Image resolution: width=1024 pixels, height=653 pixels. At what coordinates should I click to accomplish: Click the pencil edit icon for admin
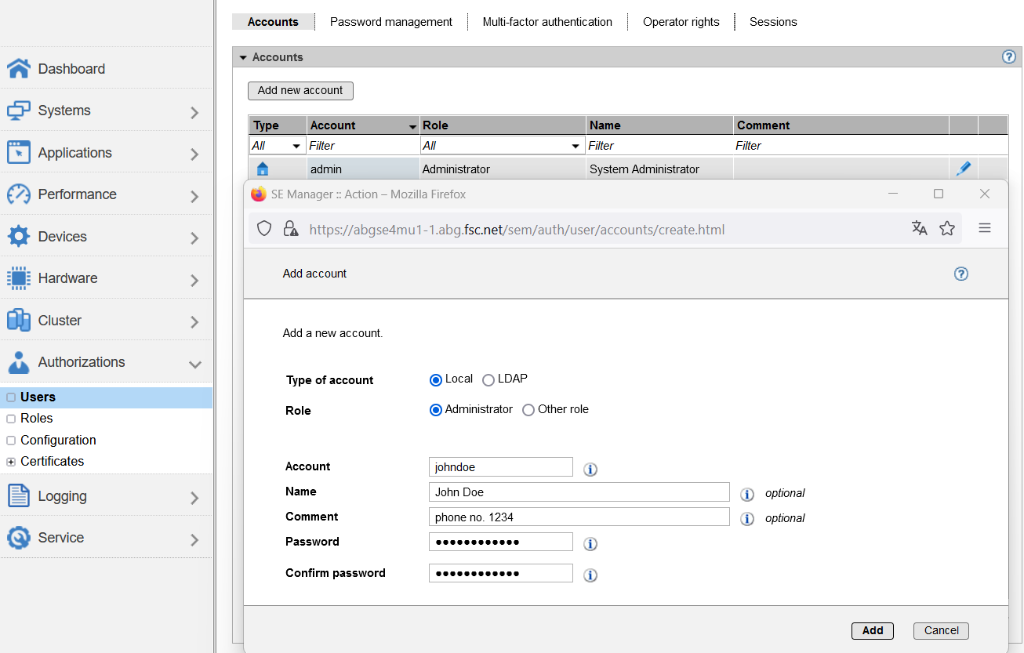(963, 169)
